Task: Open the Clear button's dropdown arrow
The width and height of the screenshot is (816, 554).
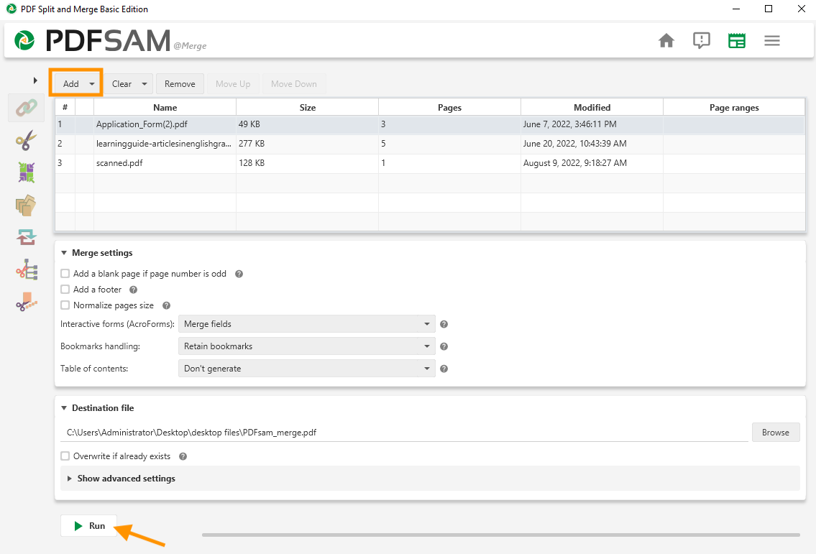Action: point(145,84)
